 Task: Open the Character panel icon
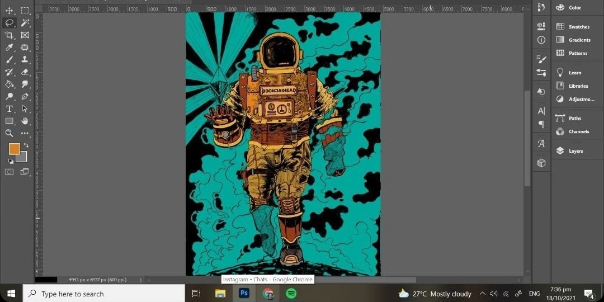click(541, 111)
